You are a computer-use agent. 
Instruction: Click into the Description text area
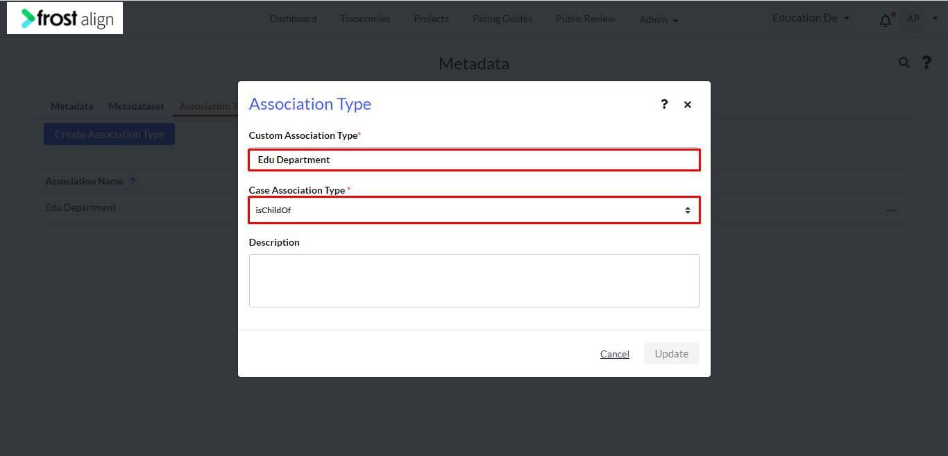tap(474, 280)
